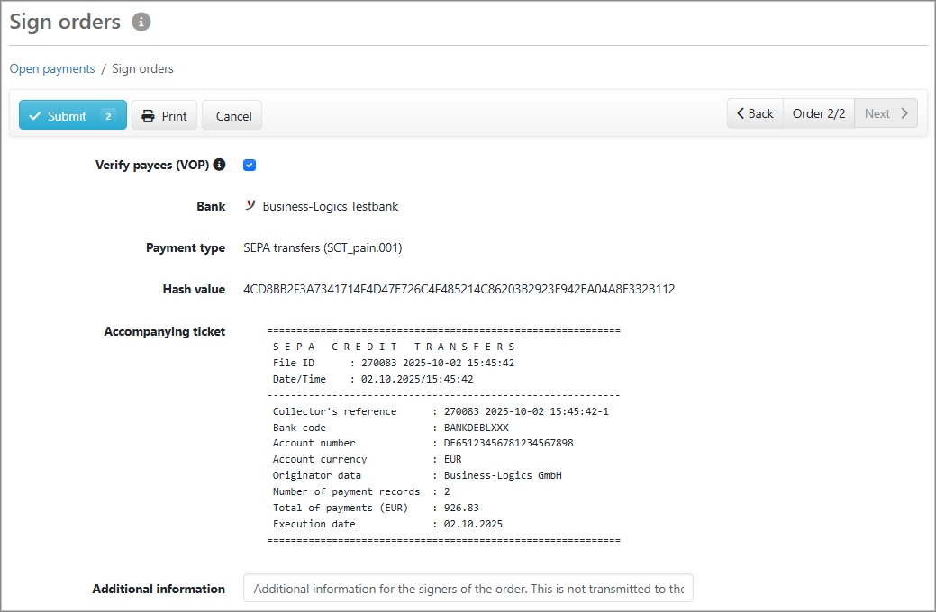Screen dimensions: 936x612
Task: Click the Next order chevron button
Action: [x=886, y=113]
